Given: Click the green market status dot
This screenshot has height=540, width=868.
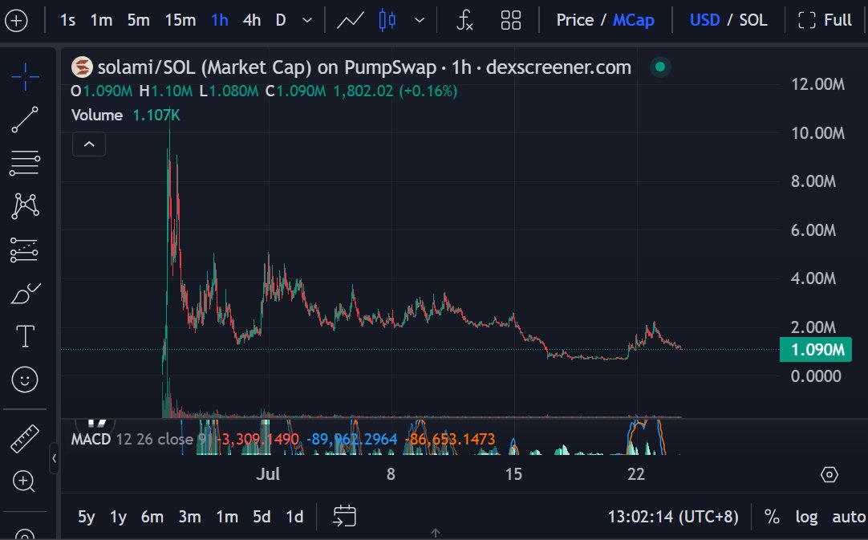Looking at the screenshot, I should click(660, 67).
